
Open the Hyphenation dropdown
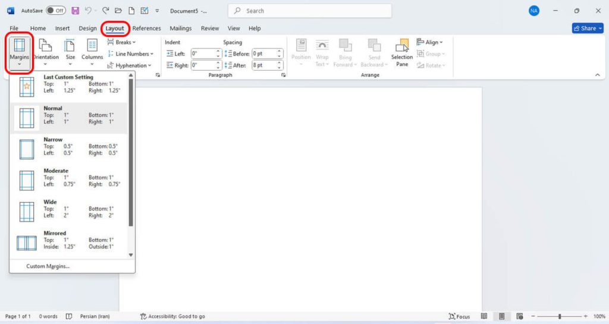pos(129,65)
